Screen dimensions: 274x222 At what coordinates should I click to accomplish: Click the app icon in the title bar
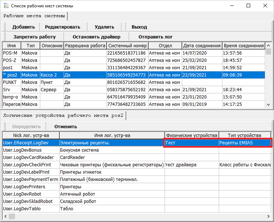pyautogui.click(x=5, y=6)
